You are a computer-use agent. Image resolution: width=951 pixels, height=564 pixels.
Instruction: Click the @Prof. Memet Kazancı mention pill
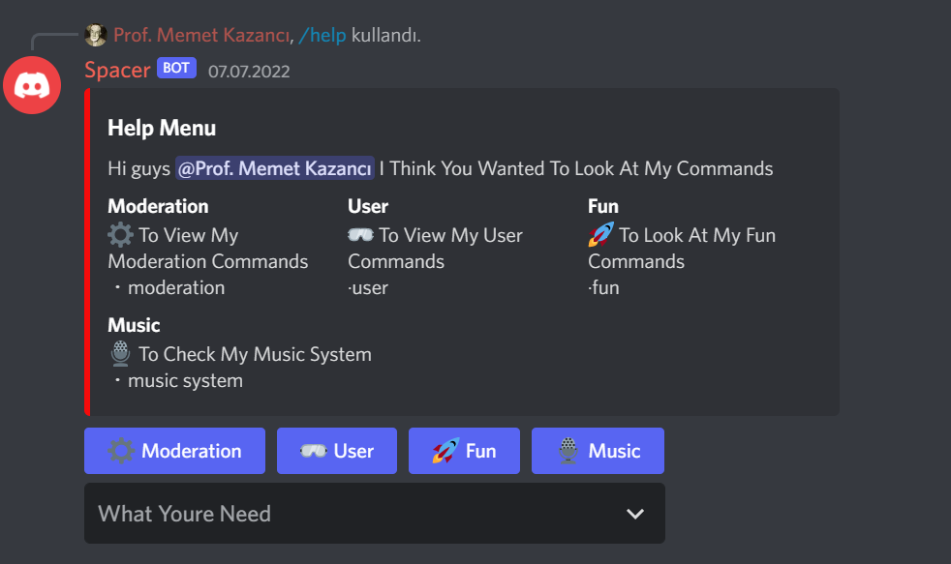click(x=274, y=167)
